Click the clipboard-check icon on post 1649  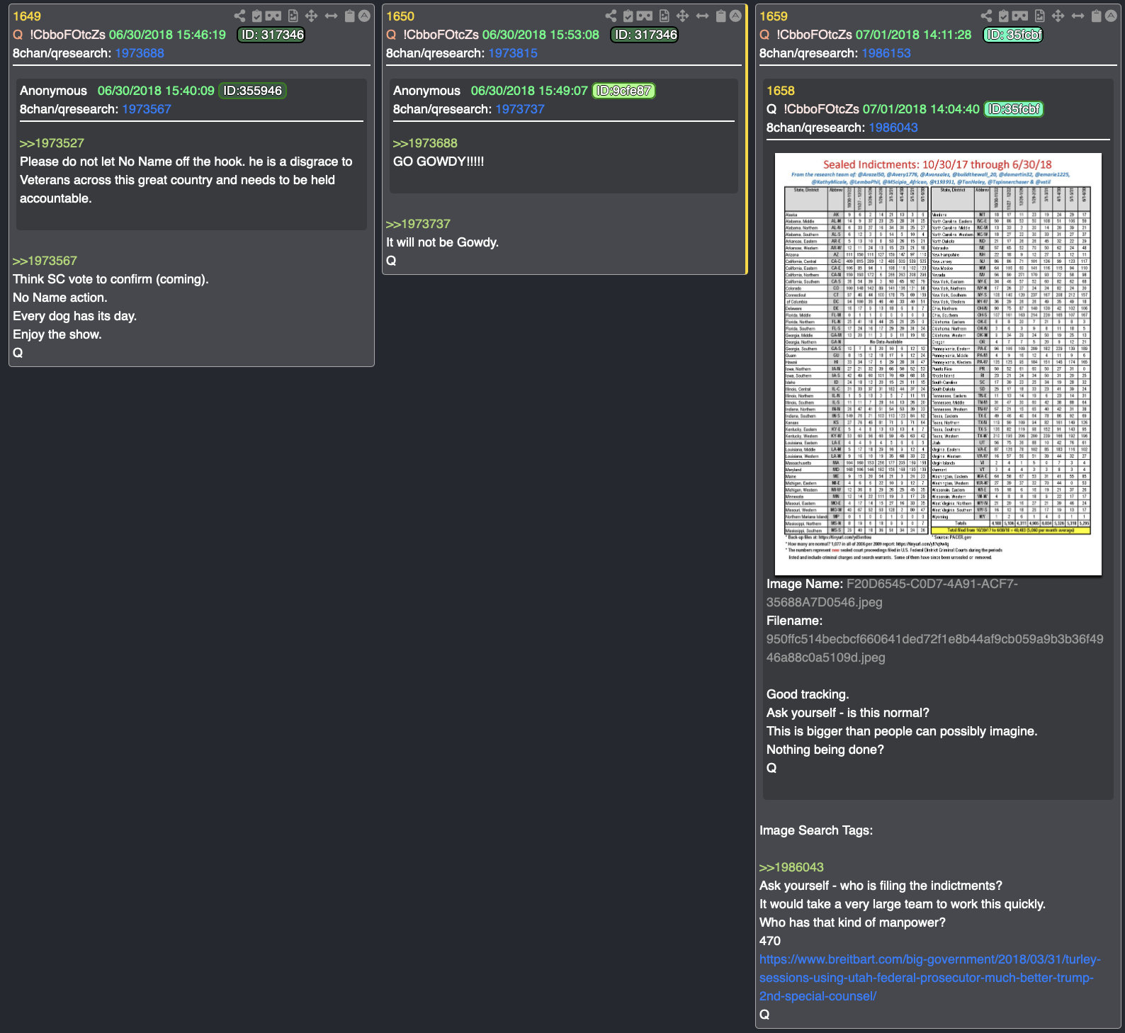click(x=257, y=16)
